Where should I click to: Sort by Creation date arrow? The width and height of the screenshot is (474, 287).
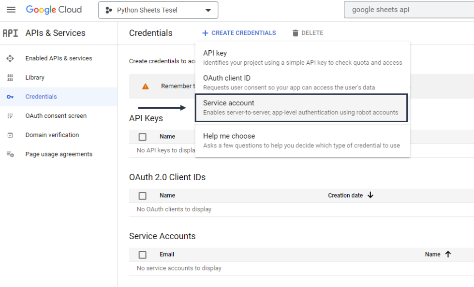click(370, 195)
